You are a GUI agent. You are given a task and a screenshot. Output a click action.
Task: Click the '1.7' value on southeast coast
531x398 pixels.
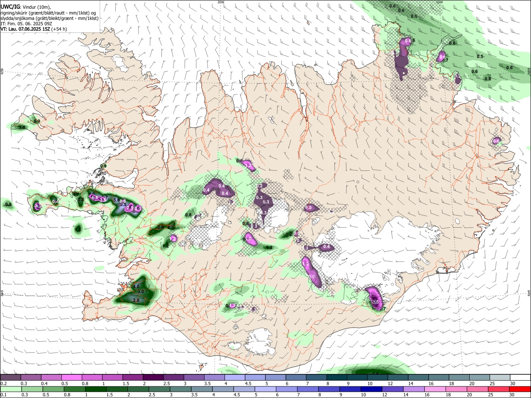383,309
